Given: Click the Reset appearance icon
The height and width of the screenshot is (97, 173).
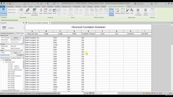Looking at the screenshot, I should [127, 11].
